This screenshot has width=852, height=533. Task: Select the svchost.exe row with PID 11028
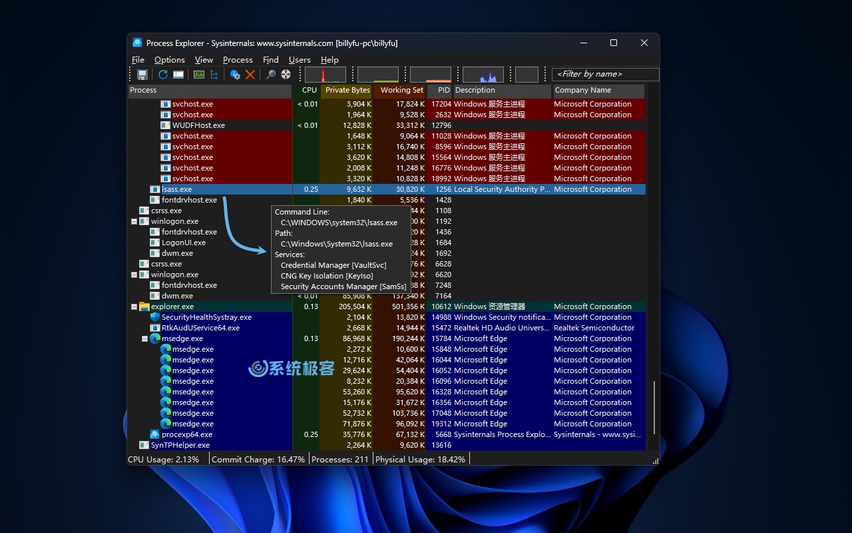pos(387,136)
